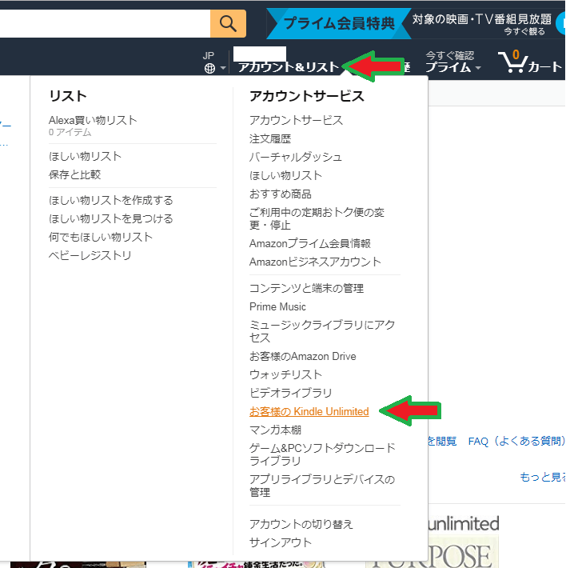
Task: Click the 今すぐ確認 プライム label
Action: (449, 62)
